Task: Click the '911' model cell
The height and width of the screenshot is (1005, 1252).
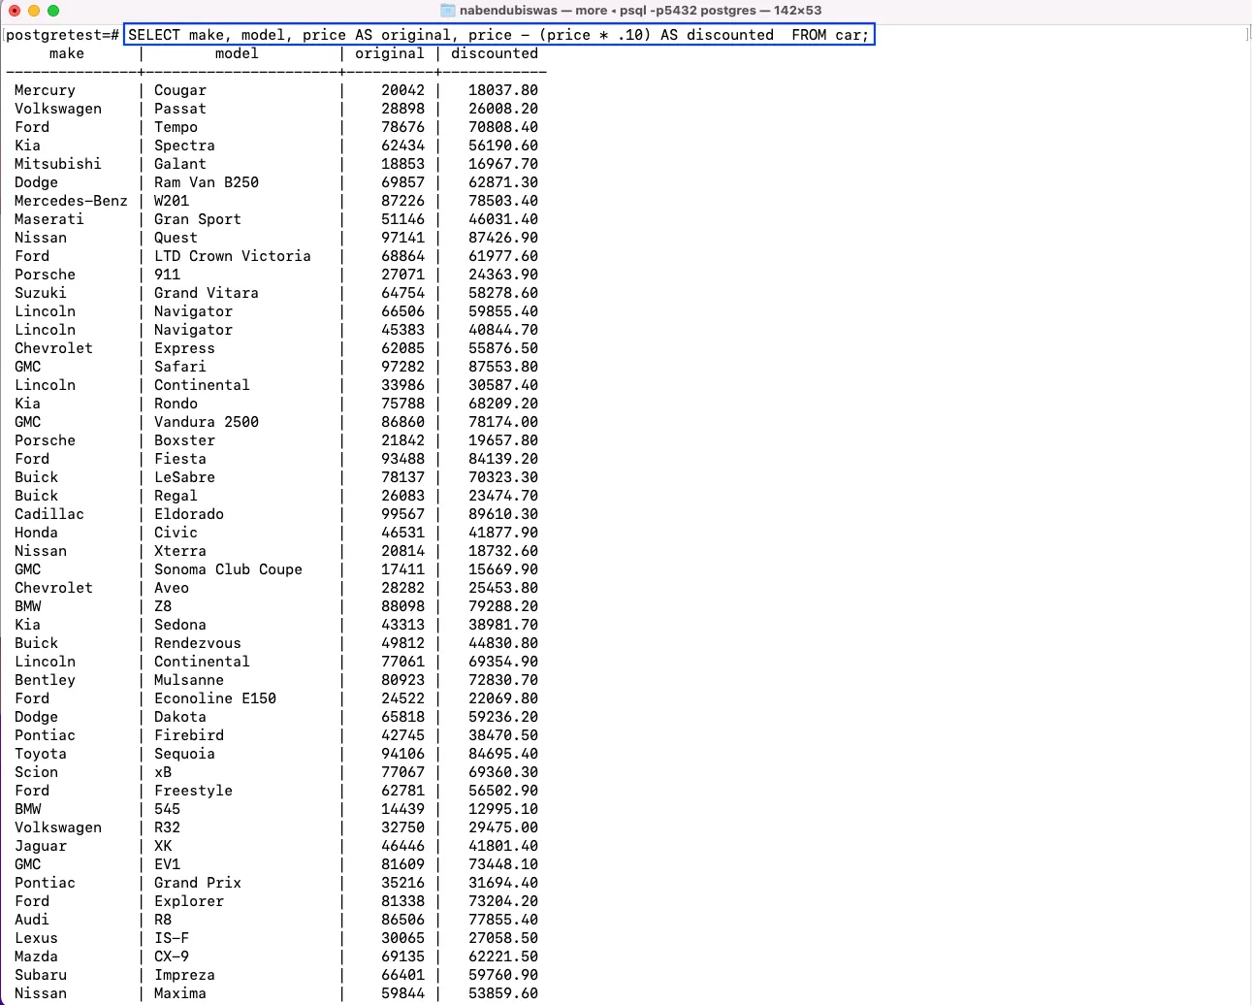Action: 167,275
